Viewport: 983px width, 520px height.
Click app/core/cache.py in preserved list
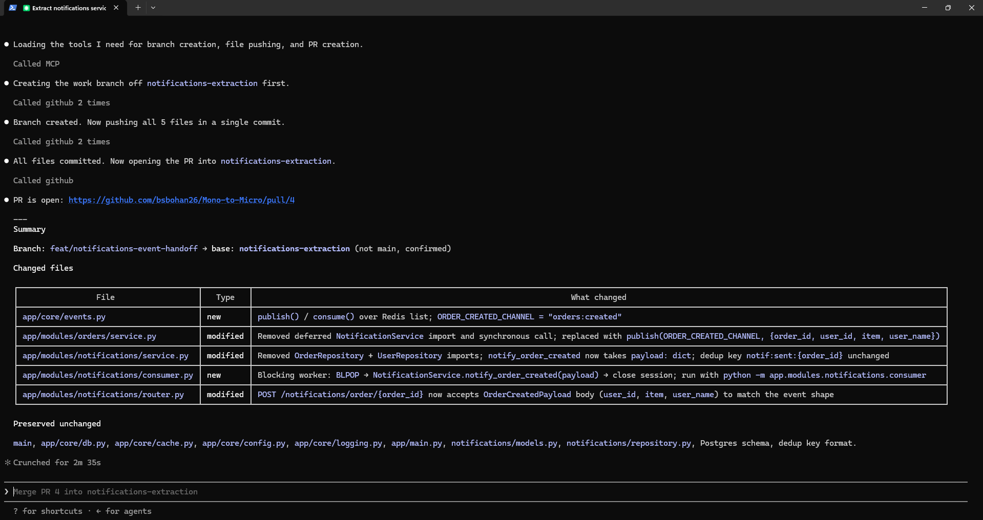pyautogui.click(x=154, y=443)
